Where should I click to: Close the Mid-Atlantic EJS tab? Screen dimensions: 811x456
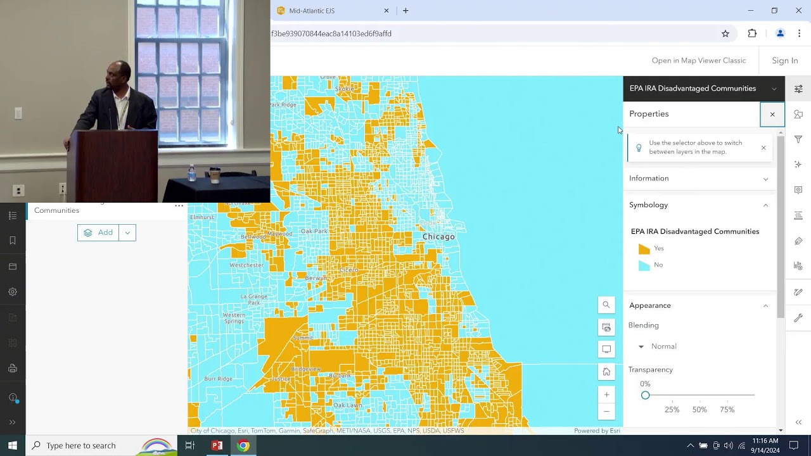386,11
